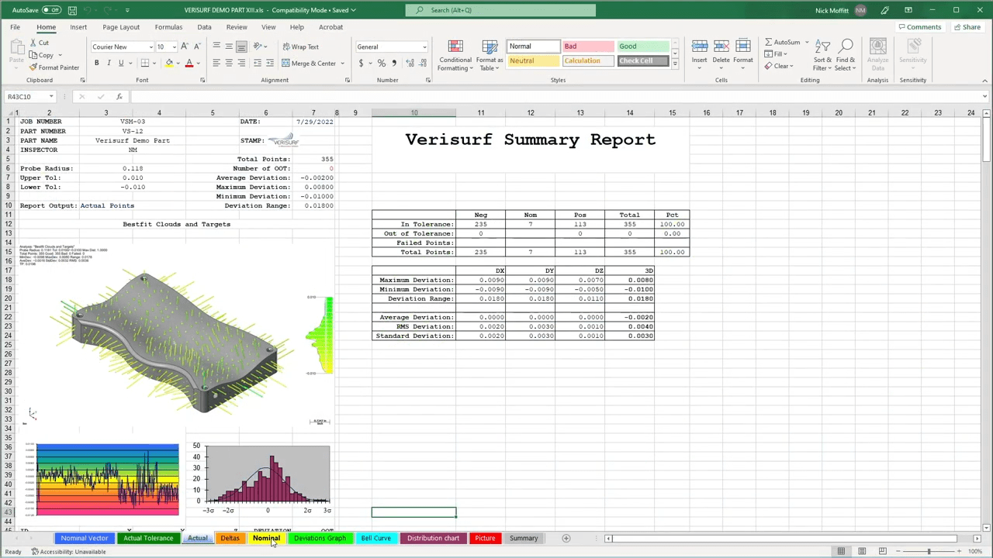This screenshot has width=993, height=558.
Task: Expand the formula bar
Action: [984, 97]
